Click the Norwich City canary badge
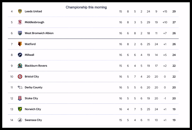Image resolution: width=192 pixels, height=130 pixels. click(x=20, y=109)
